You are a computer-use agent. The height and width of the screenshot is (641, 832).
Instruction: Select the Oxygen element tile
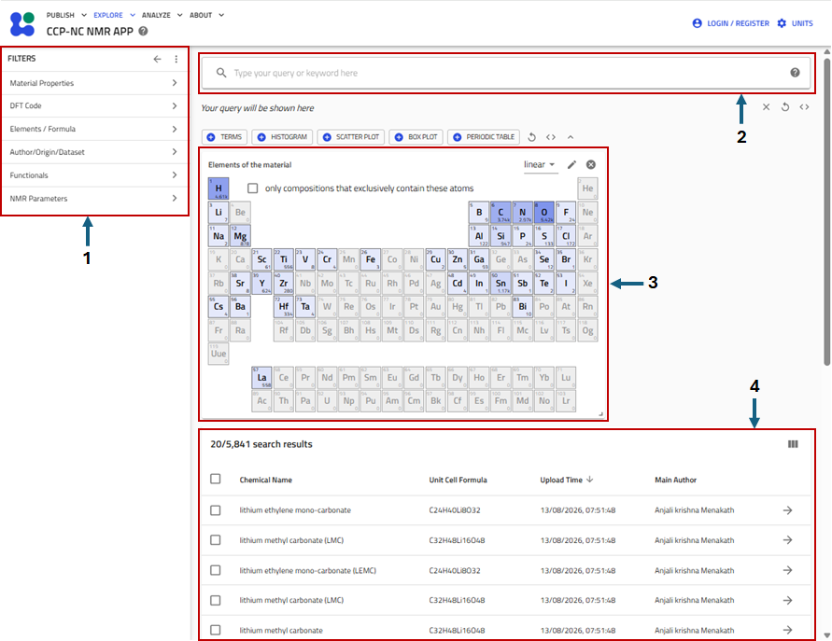pyautogui.click(x=543, y=212)
